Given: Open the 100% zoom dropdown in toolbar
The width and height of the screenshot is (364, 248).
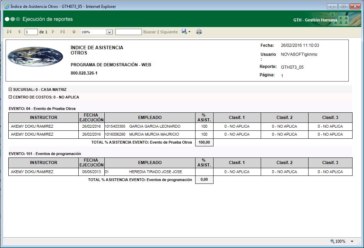Looking at the screenshot, I should [x=109, y=32].
